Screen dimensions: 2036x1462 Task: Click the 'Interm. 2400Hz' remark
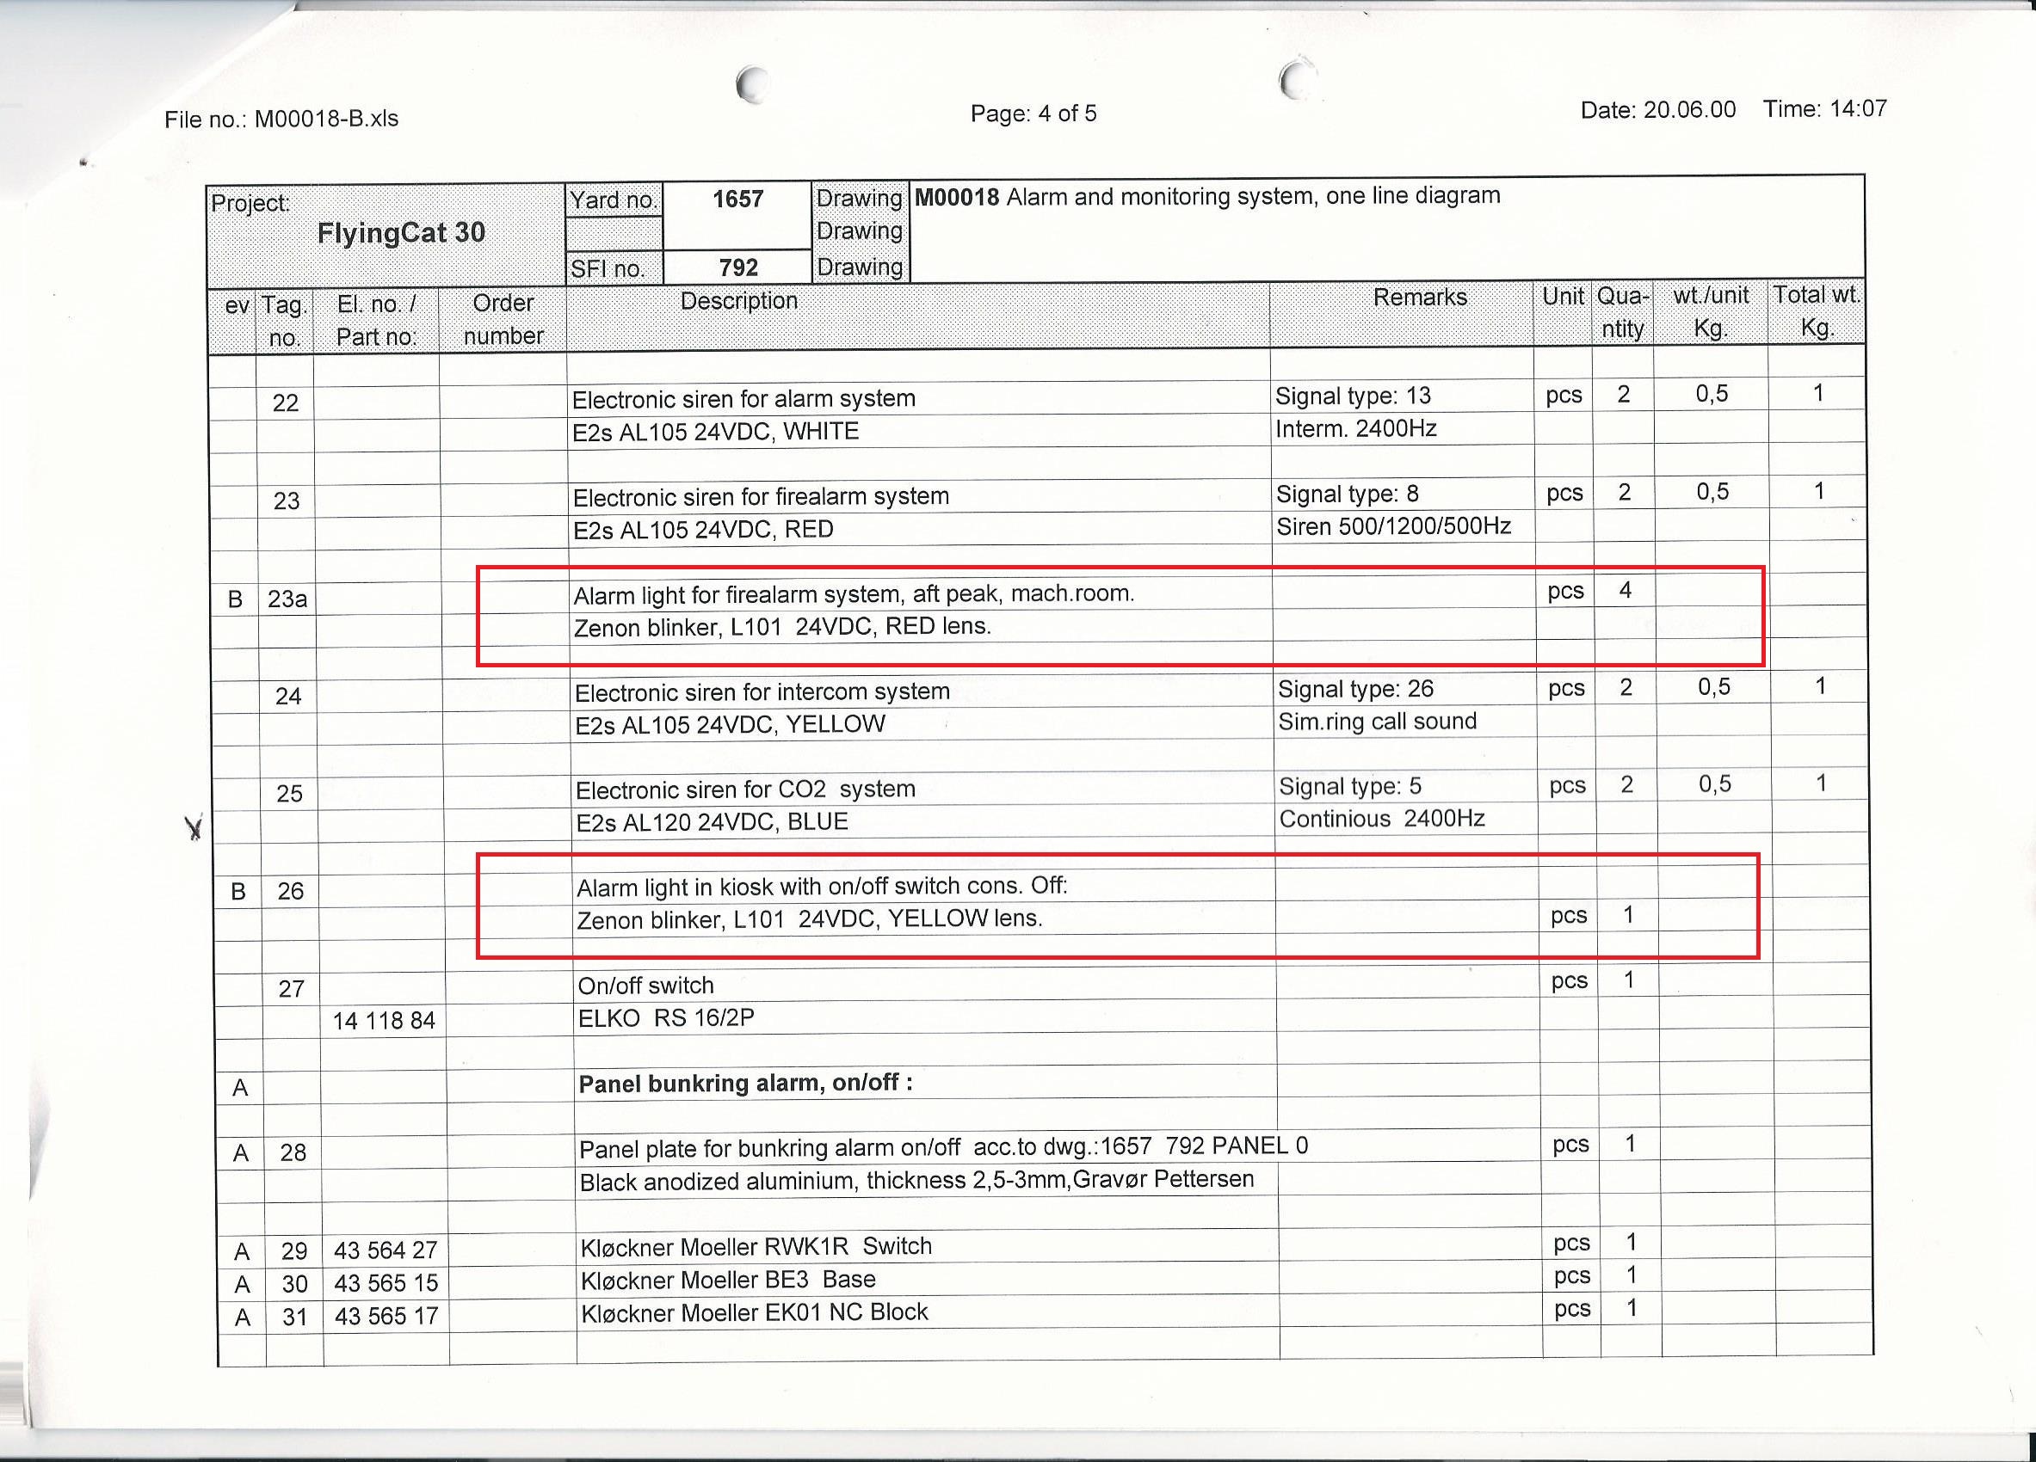(x=1355, y=429)
